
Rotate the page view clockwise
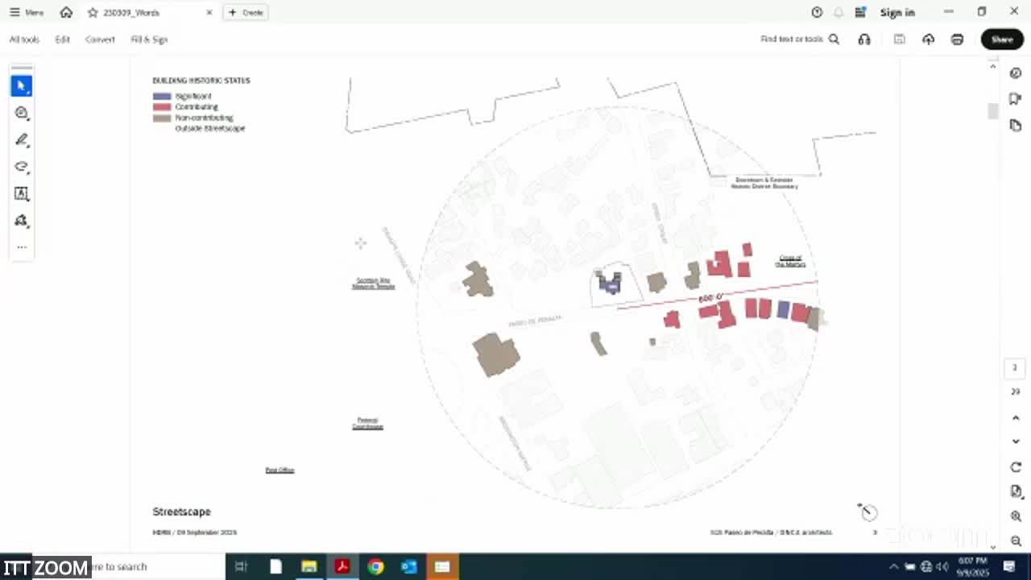pos(1016,467)
